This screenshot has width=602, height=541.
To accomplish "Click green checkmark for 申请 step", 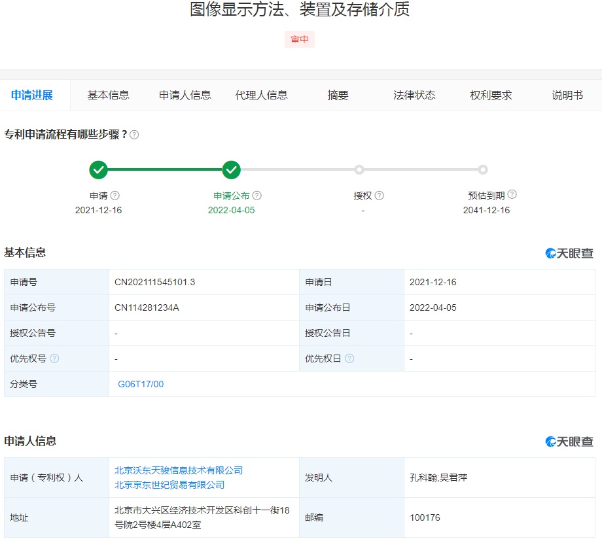I will pyautogui.click(x=98, y=169).
